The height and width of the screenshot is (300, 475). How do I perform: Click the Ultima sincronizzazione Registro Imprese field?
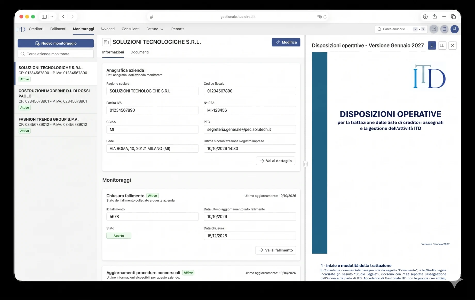click(x=250, y=148)
